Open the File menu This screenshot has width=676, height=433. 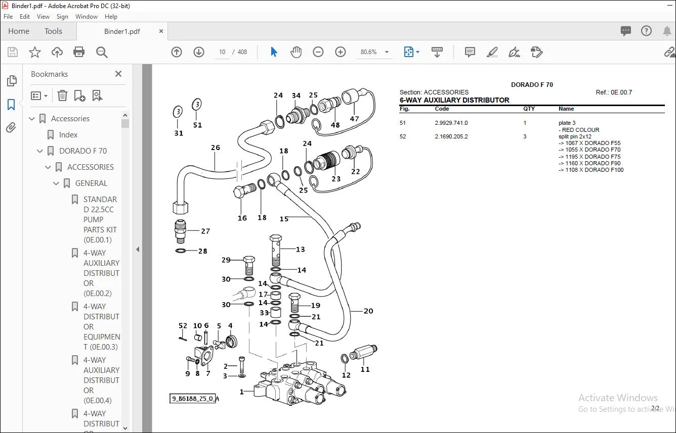(x=8, y=17)
